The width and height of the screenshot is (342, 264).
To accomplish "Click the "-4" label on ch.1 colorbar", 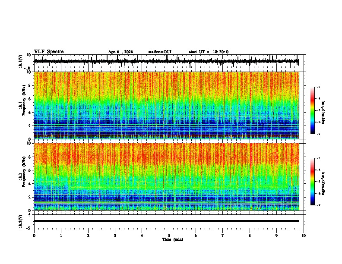I will 319,99.
